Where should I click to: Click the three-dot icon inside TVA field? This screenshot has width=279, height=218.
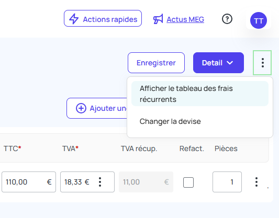(x=100, y=182)
